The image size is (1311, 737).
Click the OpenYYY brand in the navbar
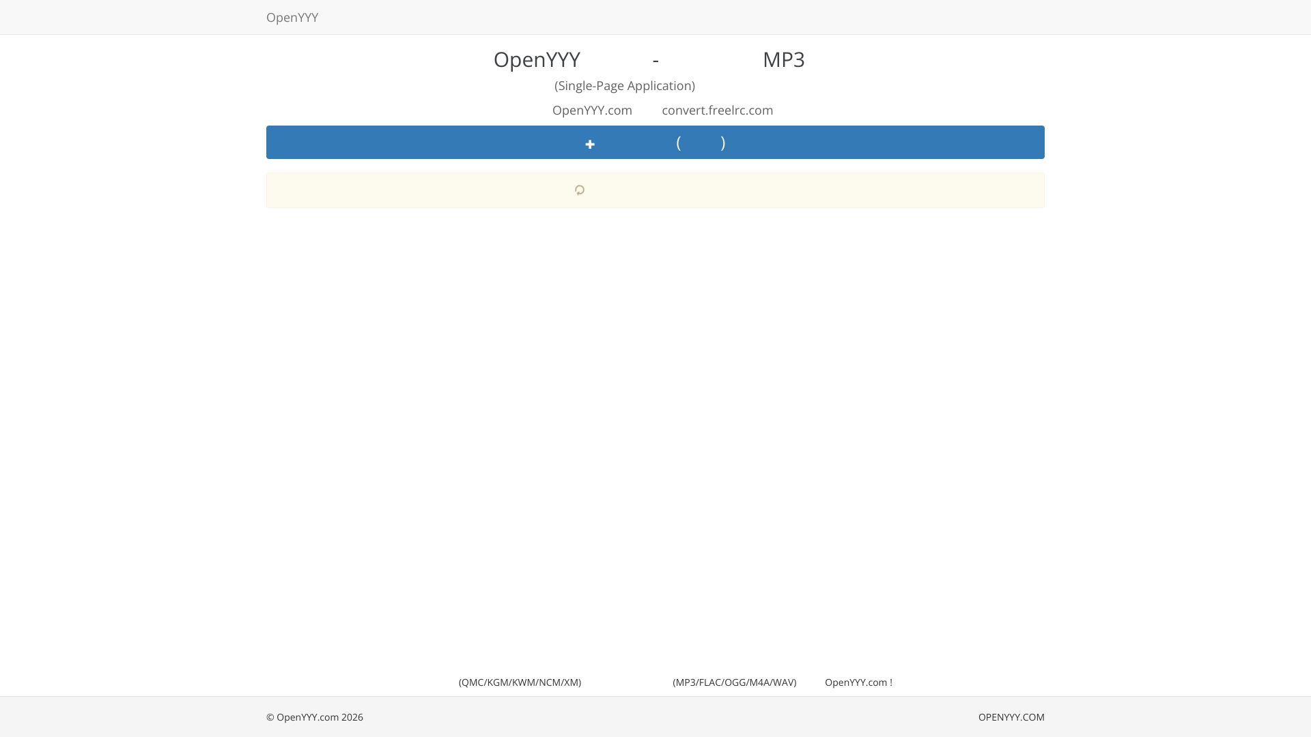tap(292, 18)
